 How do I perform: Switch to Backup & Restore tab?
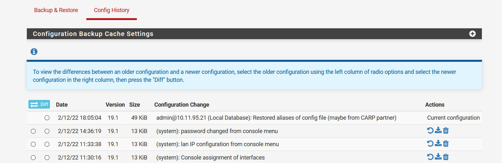tap(56, 10)
